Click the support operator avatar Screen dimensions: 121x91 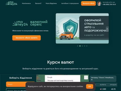tap(99, 4)
